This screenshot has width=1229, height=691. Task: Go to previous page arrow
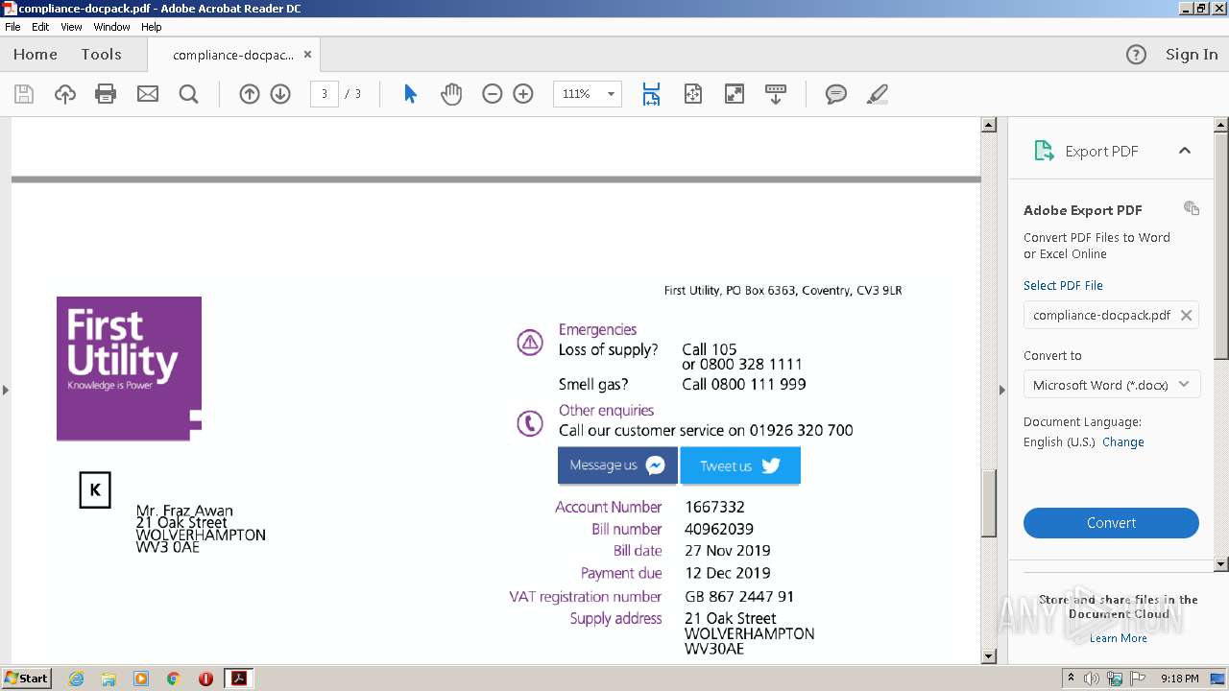(250, 94)
